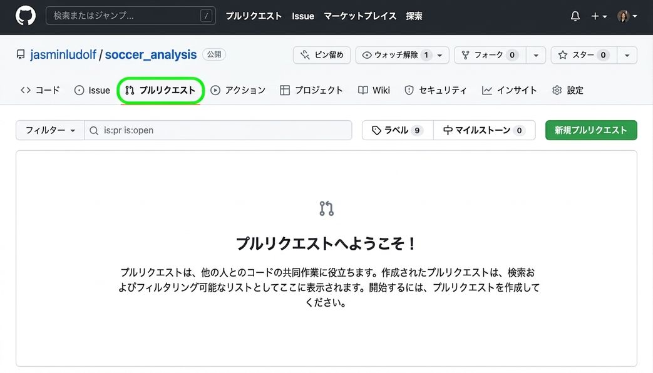Open the マイルストーン list button
This screenshot has width=653, height=373.
click(x=485, y=130)
